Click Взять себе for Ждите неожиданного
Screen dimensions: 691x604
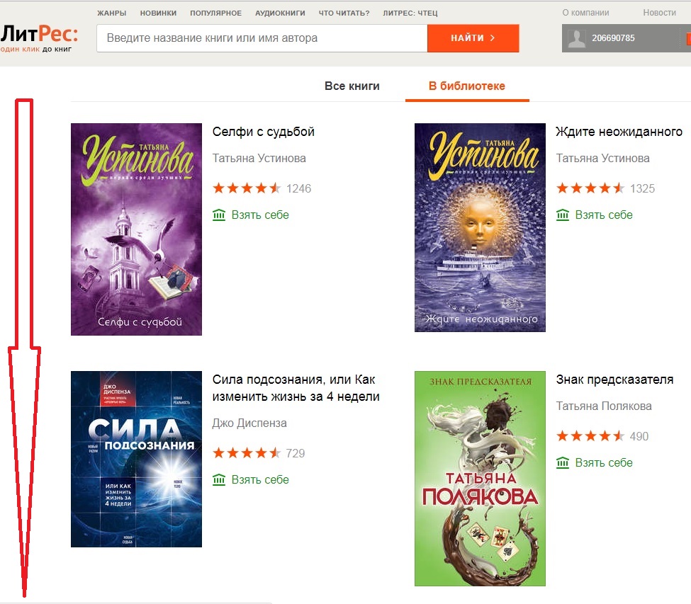(x=604, y=215)
